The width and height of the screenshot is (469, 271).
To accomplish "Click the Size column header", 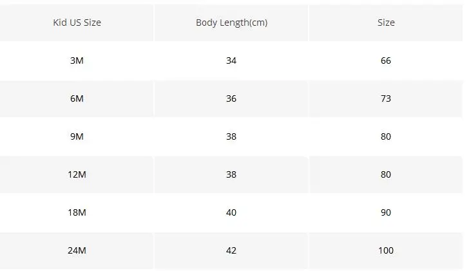I will click(x=386, y=23).
